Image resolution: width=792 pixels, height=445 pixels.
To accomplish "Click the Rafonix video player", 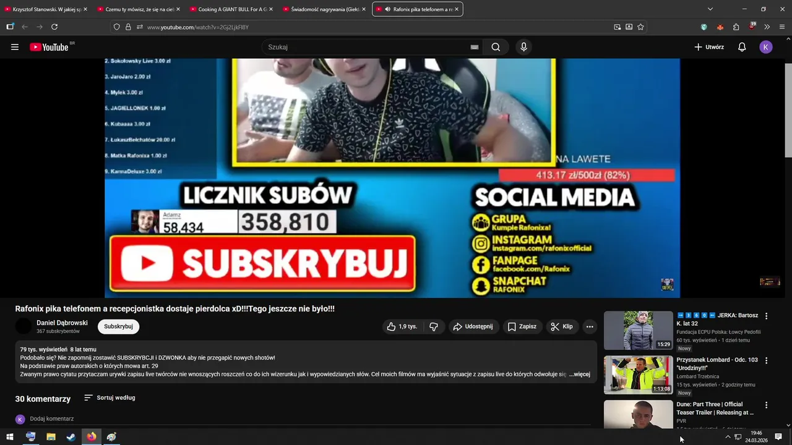I will (x=392, y=178).
